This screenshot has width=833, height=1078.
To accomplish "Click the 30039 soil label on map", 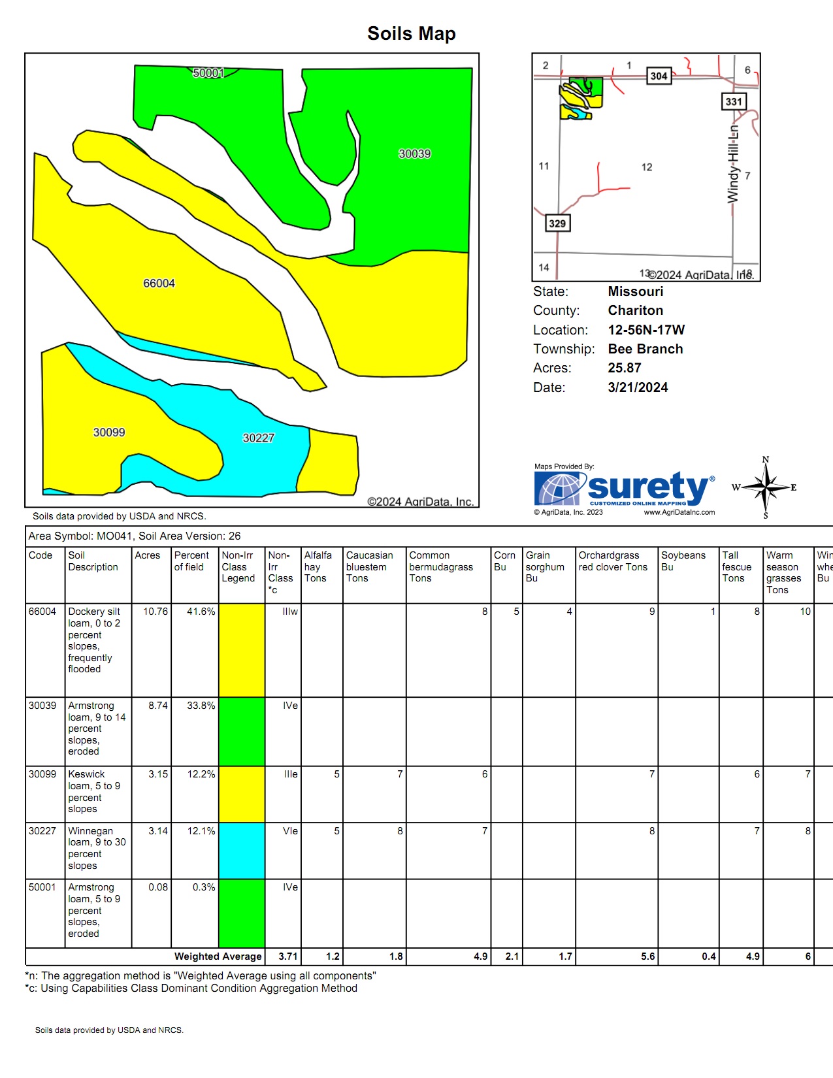I will tap(414, 154).
